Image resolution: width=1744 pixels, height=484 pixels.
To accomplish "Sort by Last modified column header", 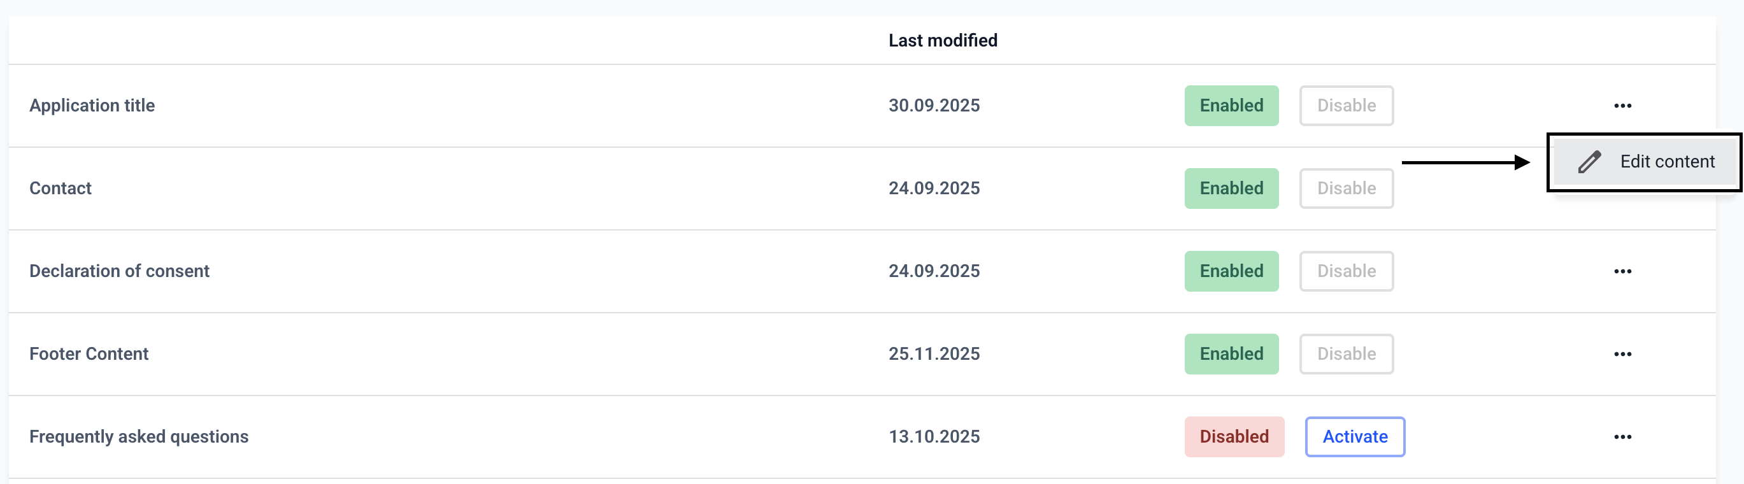I will [x=943, y=41].
